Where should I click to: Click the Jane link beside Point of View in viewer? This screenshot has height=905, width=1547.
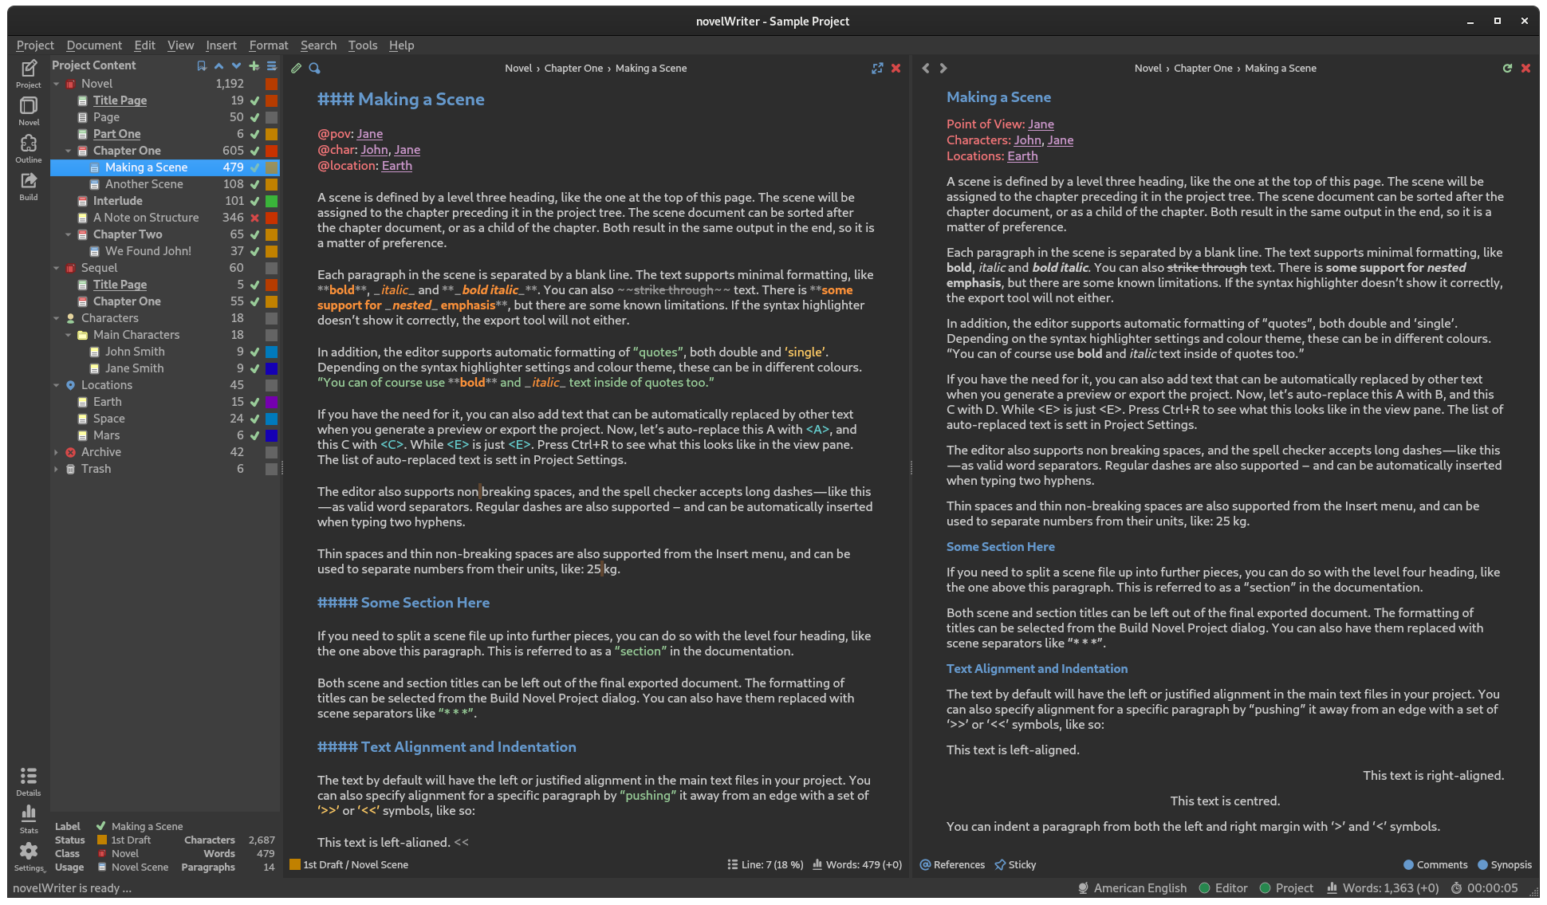click(x=1041, y=124)
